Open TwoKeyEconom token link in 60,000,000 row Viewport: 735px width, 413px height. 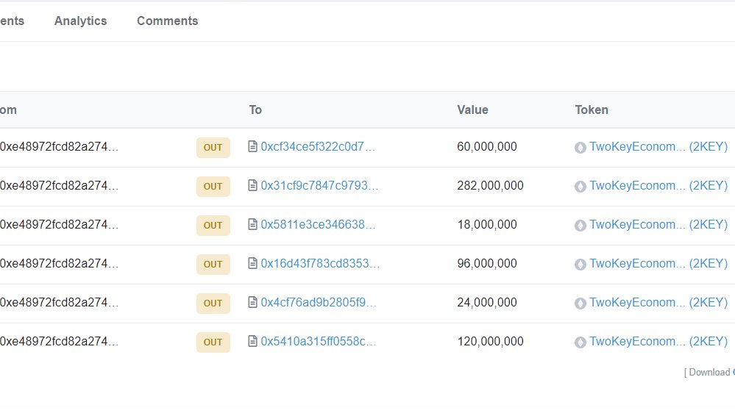658,146
